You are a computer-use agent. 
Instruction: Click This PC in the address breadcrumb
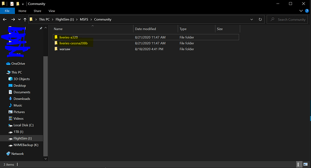[44, 19]
